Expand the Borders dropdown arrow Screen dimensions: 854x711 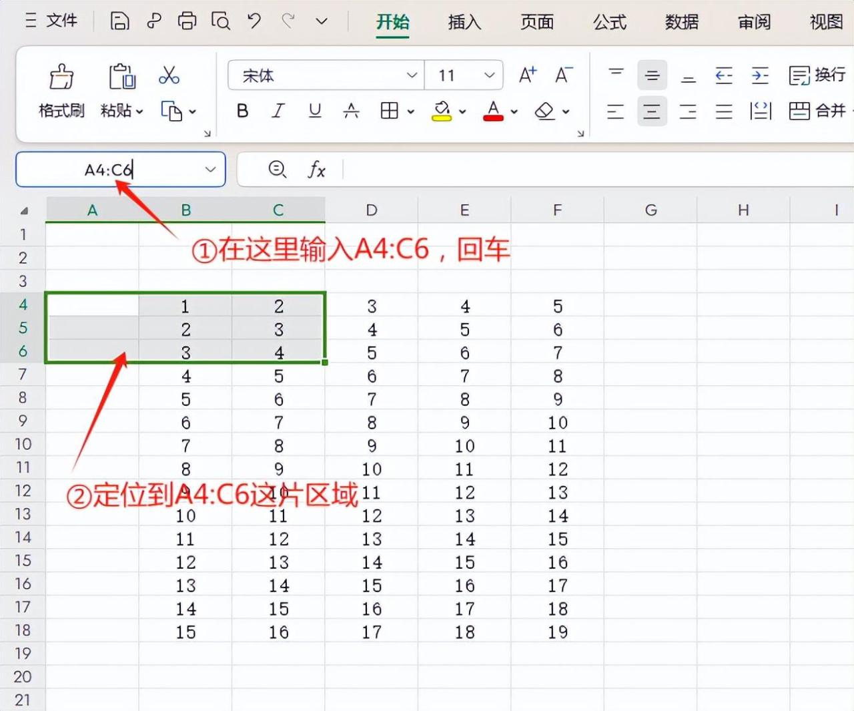pos(410,111)
